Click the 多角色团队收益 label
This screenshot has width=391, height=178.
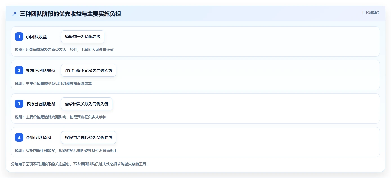coord(41,70)
